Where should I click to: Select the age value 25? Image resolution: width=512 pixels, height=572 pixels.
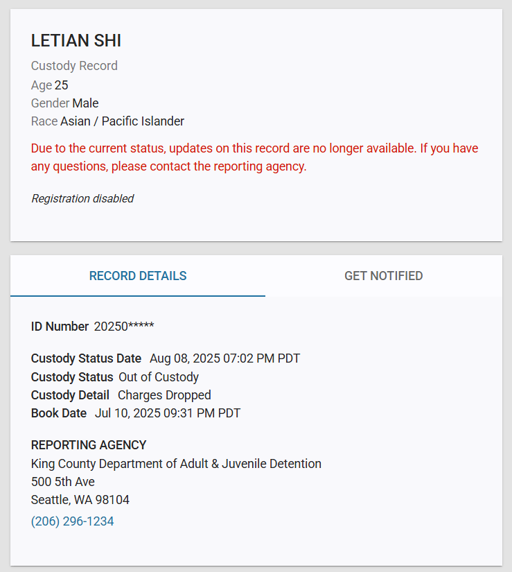(x=62, y=85)
